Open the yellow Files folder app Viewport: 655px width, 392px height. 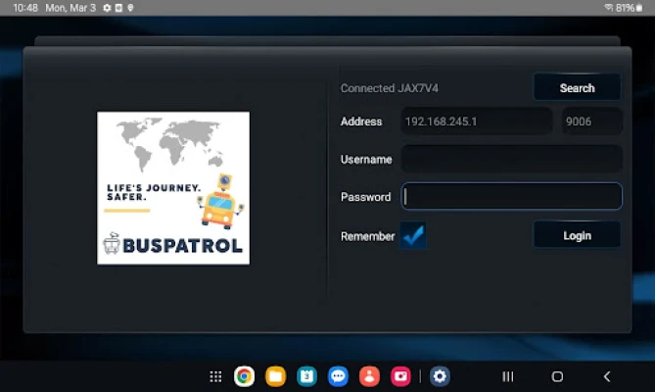(276, 376)
